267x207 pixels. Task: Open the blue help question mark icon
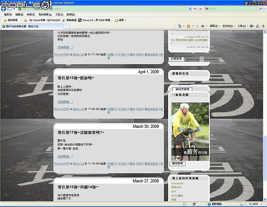pyautogui.click(x=251, y=26)
